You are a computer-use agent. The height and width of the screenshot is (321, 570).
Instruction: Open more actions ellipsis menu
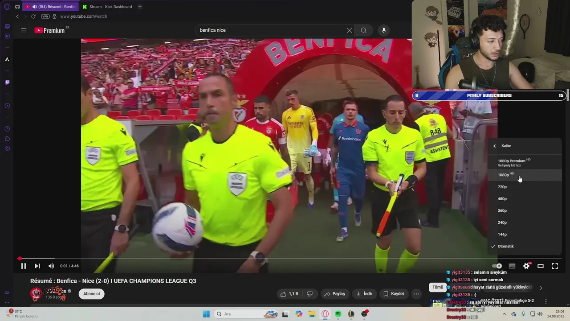[416, 294]
